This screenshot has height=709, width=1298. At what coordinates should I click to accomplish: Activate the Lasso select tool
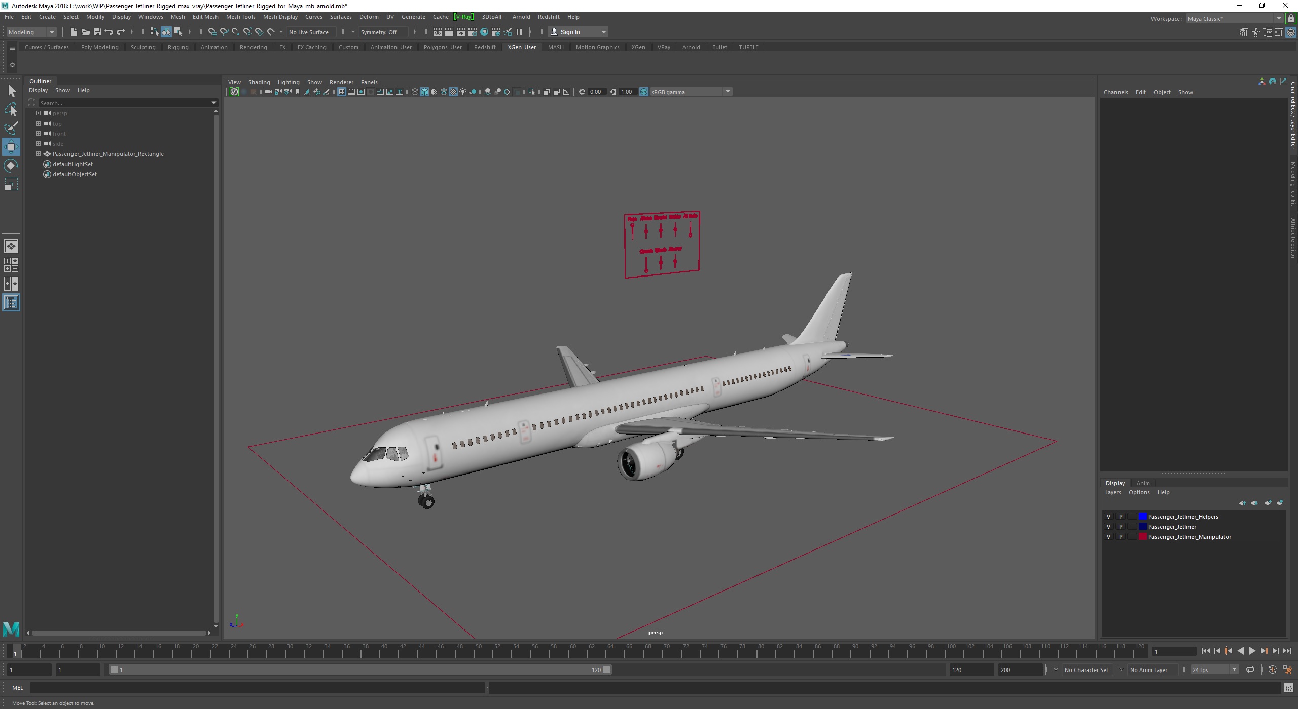(11, 109)
